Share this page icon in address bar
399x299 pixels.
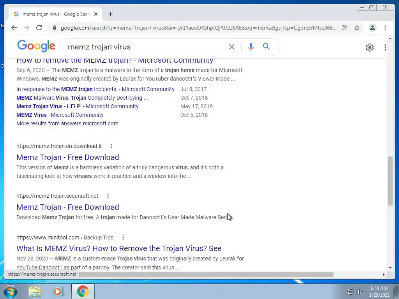click(344, 28)
